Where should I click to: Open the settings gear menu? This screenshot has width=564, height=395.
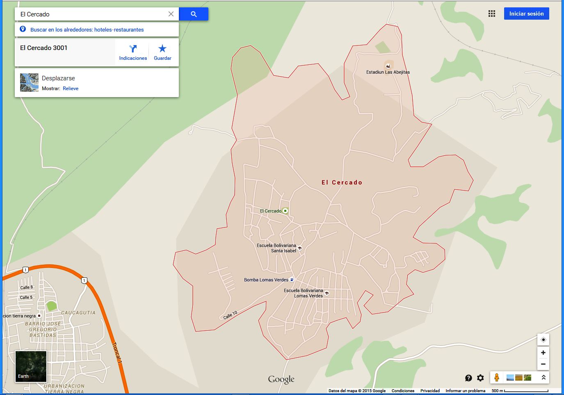(480, 378)
